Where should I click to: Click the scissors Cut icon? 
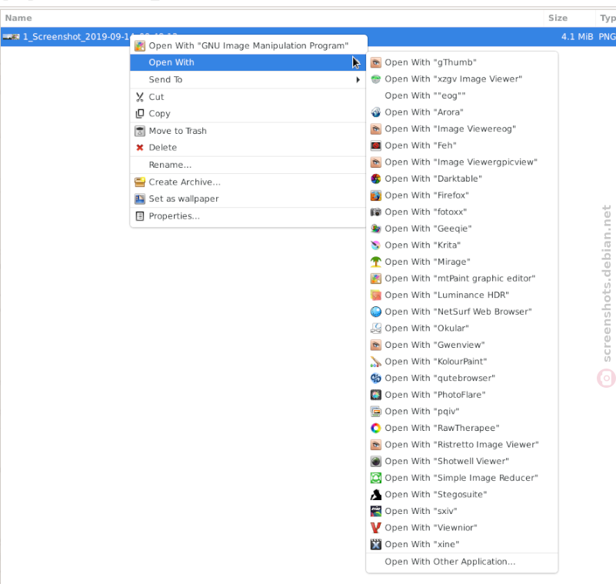[139, 97]
